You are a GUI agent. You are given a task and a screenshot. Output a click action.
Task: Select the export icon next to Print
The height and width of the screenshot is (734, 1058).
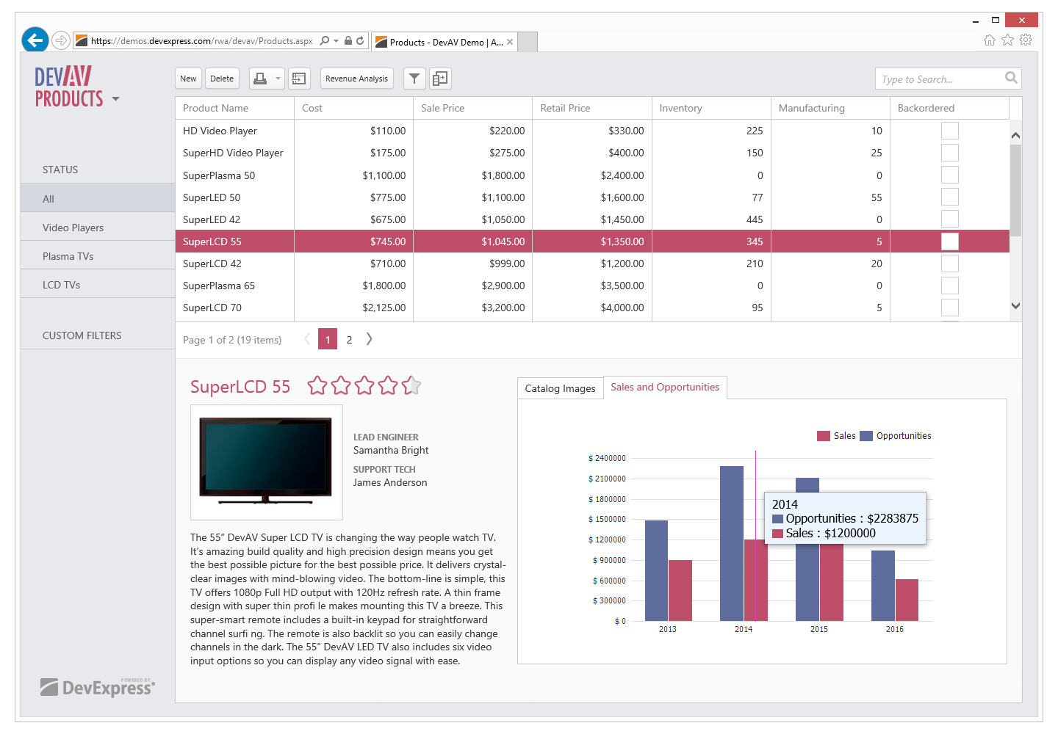298,79
